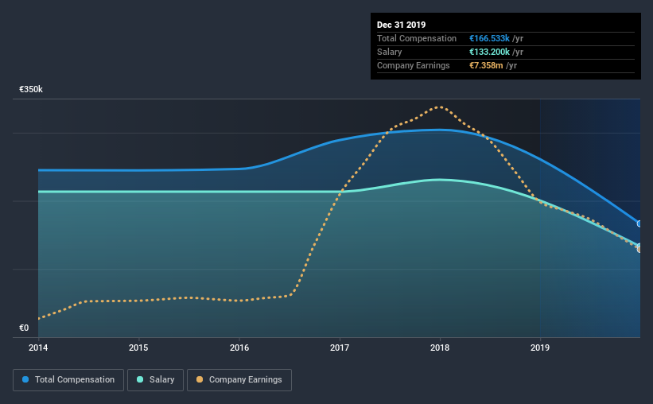Select the Company Earnings data point marker at Dec 2019
Screen dimensions: 653x404
(639, 250)
